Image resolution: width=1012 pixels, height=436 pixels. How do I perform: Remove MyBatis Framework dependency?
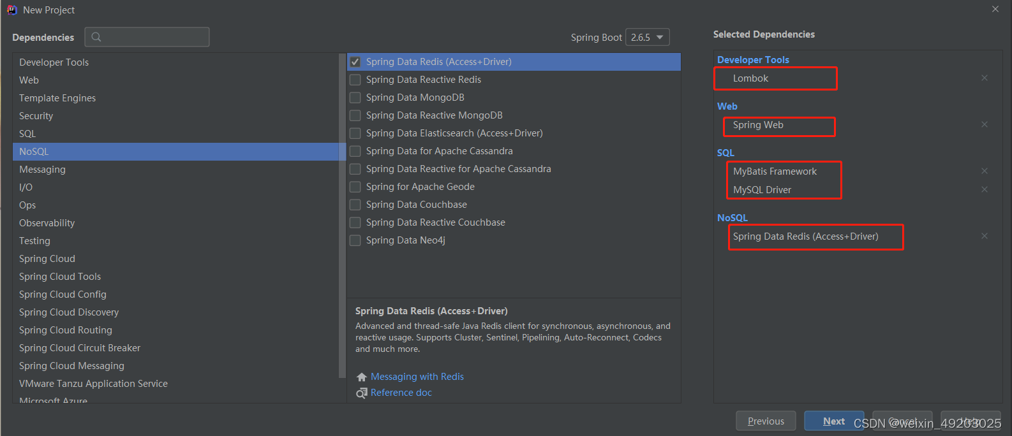[985, 171]
